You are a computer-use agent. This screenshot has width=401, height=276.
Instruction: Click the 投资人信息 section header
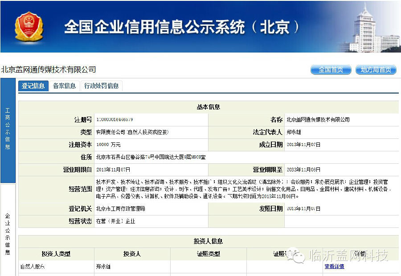(x=209, y=241)
